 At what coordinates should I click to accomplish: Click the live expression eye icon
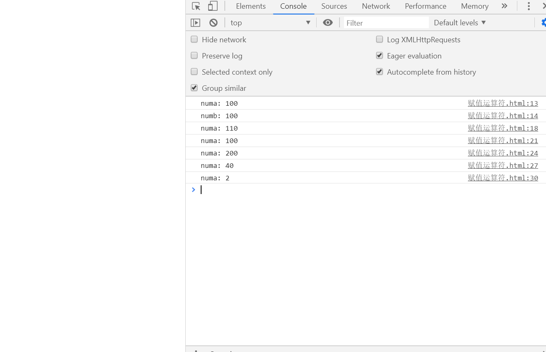click(328, 23)
